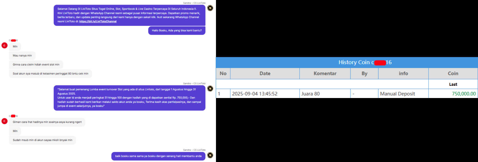Click the 'Date' column header
Image resolution: width=478 pixels, height=162 pixels.
[x=265, y=73]
